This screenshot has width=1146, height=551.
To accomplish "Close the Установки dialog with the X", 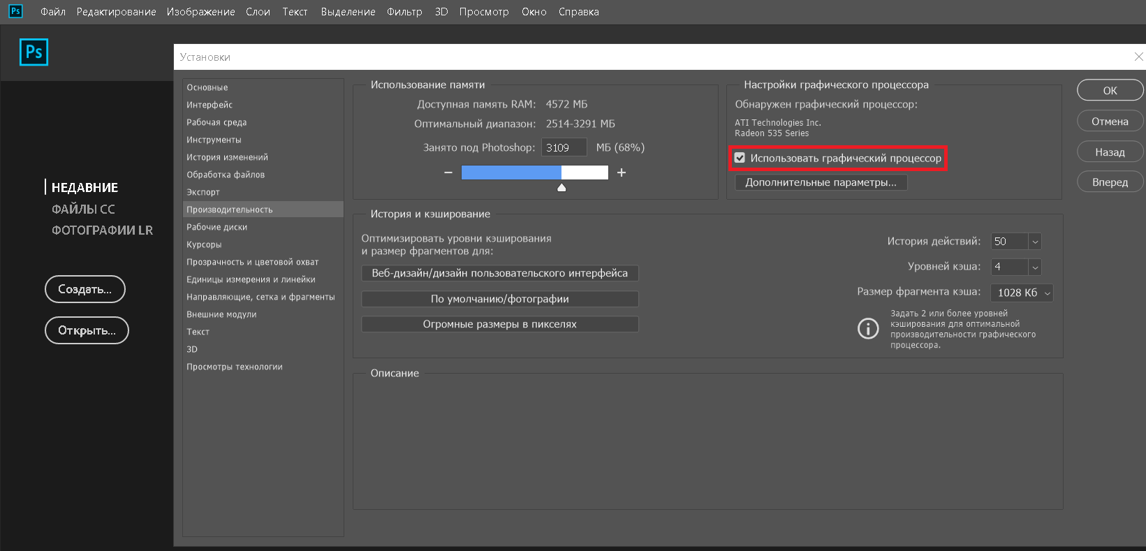I will click(x=1138, y=57).
